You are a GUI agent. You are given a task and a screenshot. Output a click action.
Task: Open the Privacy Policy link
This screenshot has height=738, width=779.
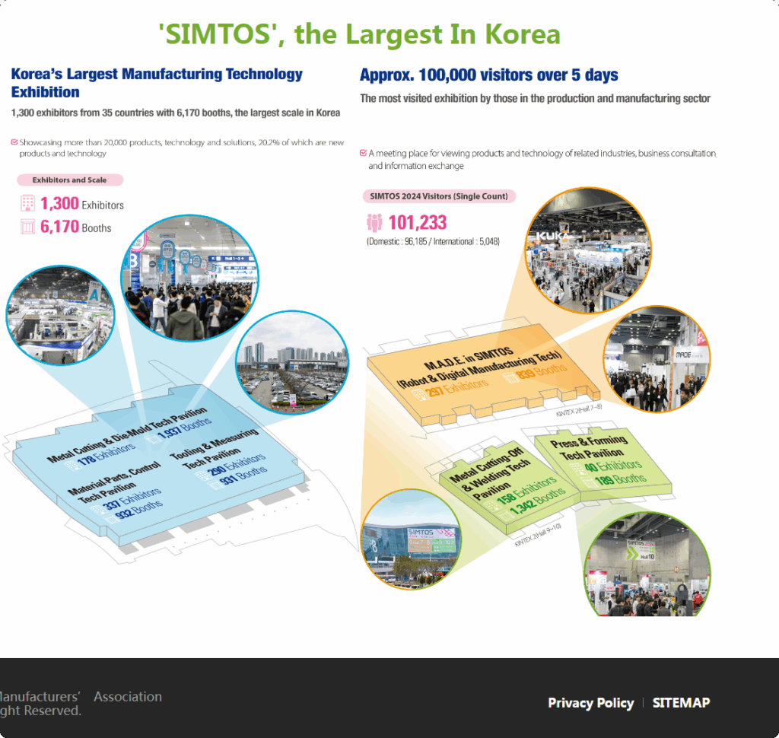click(590, 703)
